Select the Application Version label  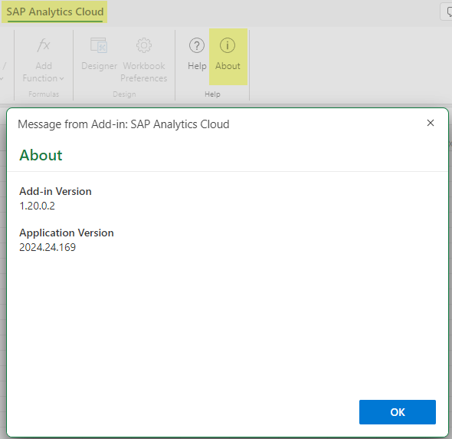coord(67,233)
